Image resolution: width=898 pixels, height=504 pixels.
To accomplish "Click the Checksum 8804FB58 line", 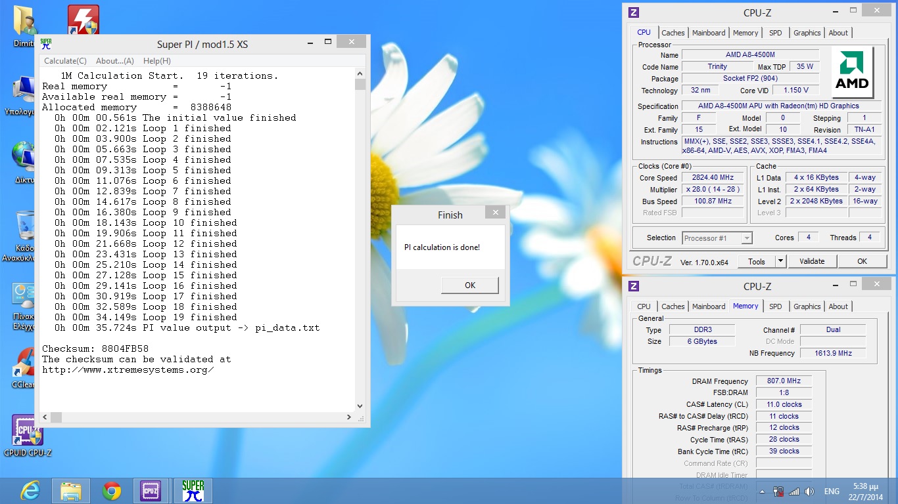I will [95, 348].
